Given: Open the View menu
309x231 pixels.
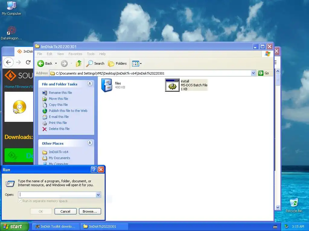Looking at the screenshot, I should pyautogui.click(x=60, y=54).
